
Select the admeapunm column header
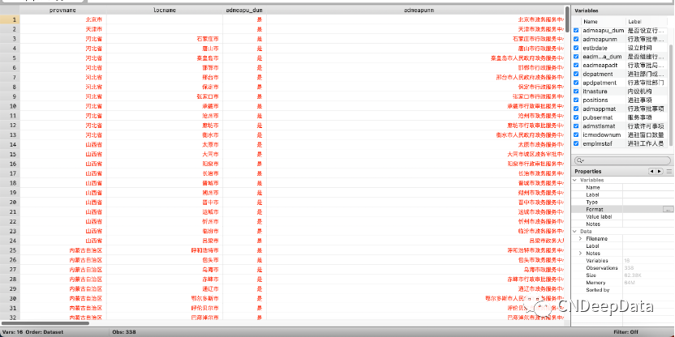pos(416,10)
